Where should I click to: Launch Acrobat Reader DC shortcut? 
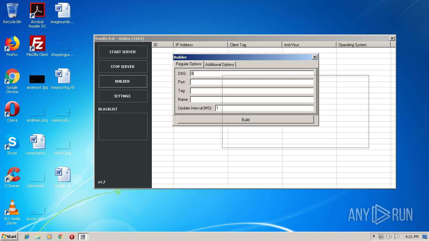click(37, 15)
